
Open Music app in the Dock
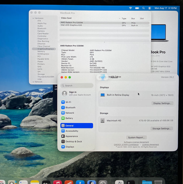pos(57,182)
